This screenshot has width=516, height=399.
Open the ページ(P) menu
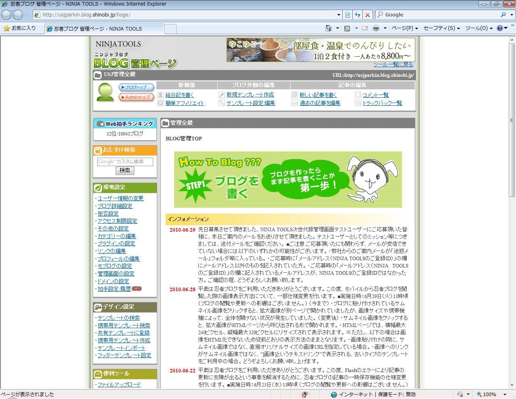tap(405, 28)
